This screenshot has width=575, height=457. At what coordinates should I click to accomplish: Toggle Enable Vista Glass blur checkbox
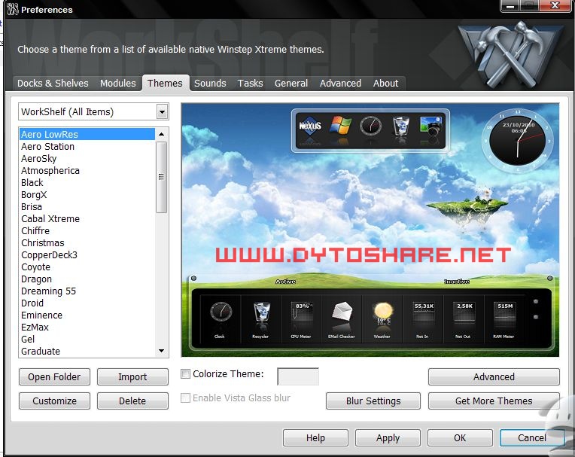click(x=186, y=398)
